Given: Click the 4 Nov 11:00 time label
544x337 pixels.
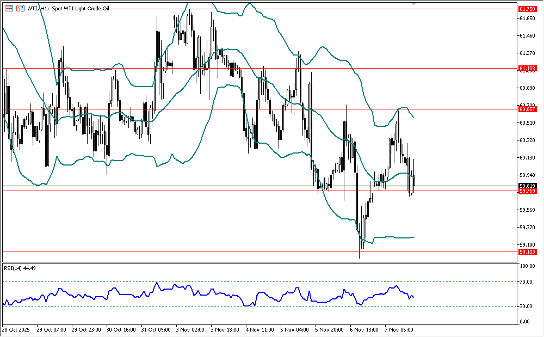Looking at the screenshot, I should (259, 329).
